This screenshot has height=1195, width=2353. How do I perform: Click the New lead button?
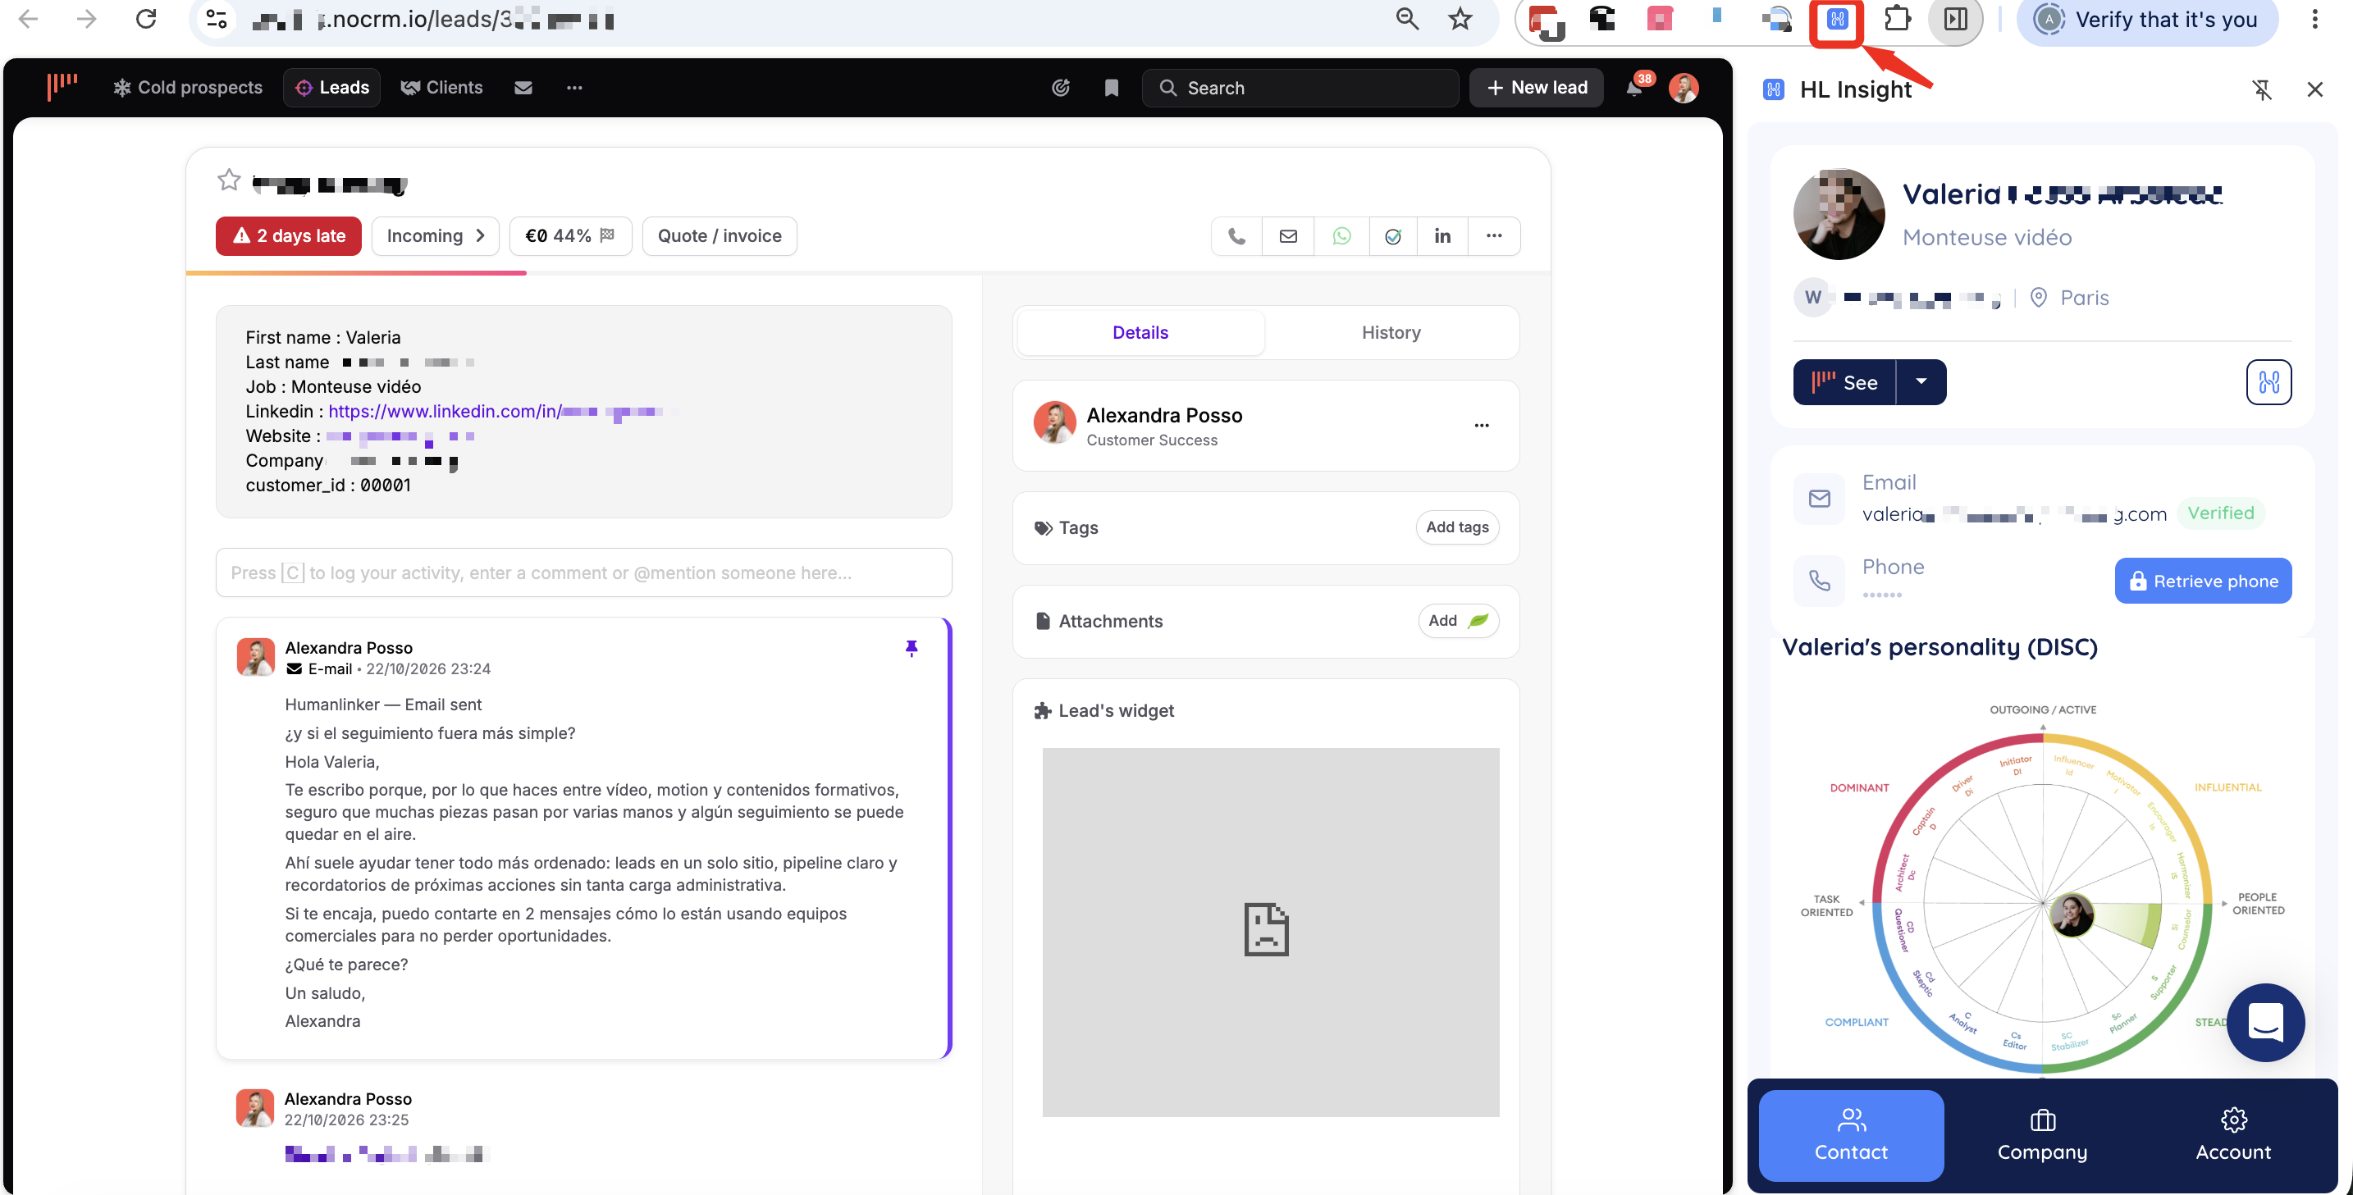(1536, 88)
